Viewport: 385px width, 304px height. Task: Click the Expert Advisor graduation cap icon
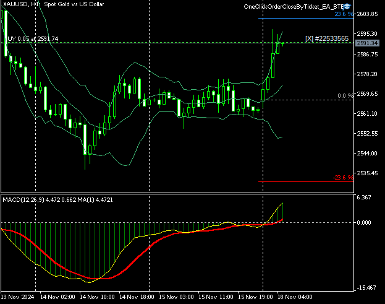coord(347,6)
